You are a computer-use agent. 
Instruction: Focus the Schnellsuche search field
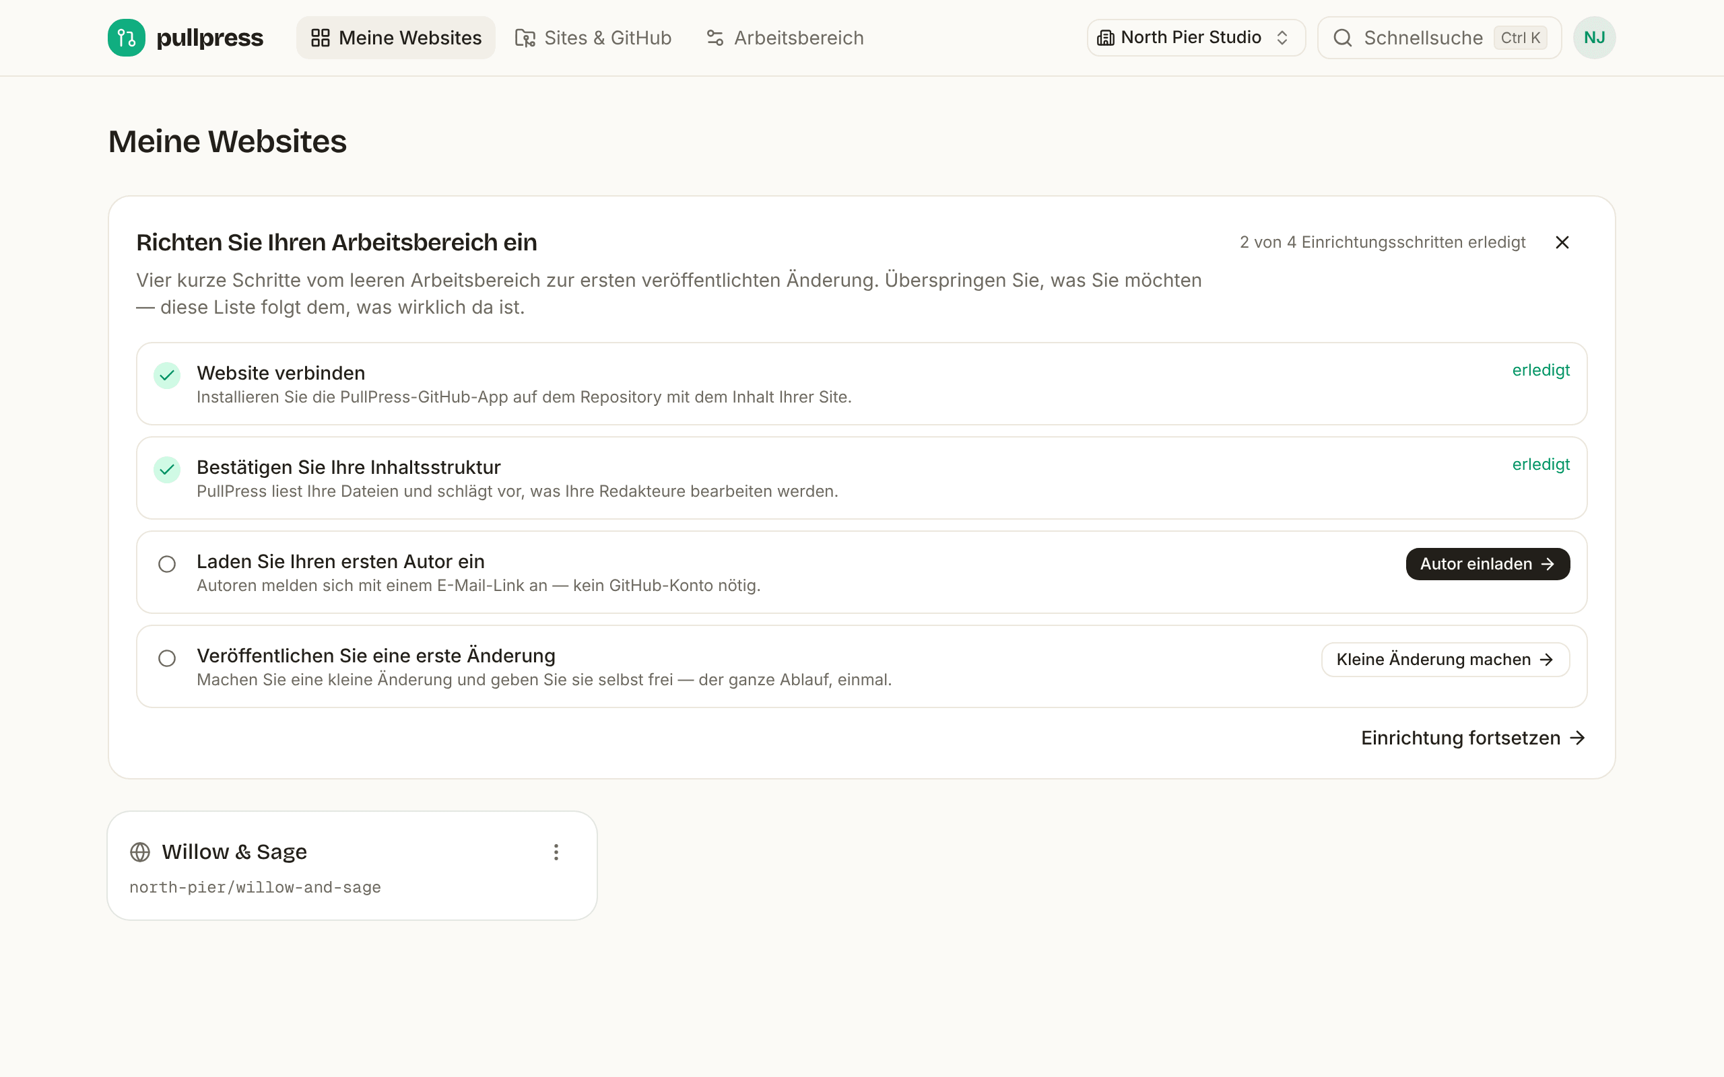point(1439,38)
